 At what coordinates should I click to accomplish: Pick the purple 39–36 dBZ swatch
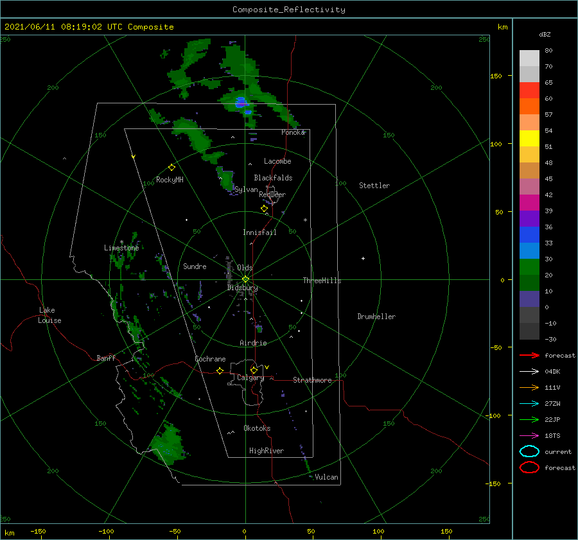529,218
